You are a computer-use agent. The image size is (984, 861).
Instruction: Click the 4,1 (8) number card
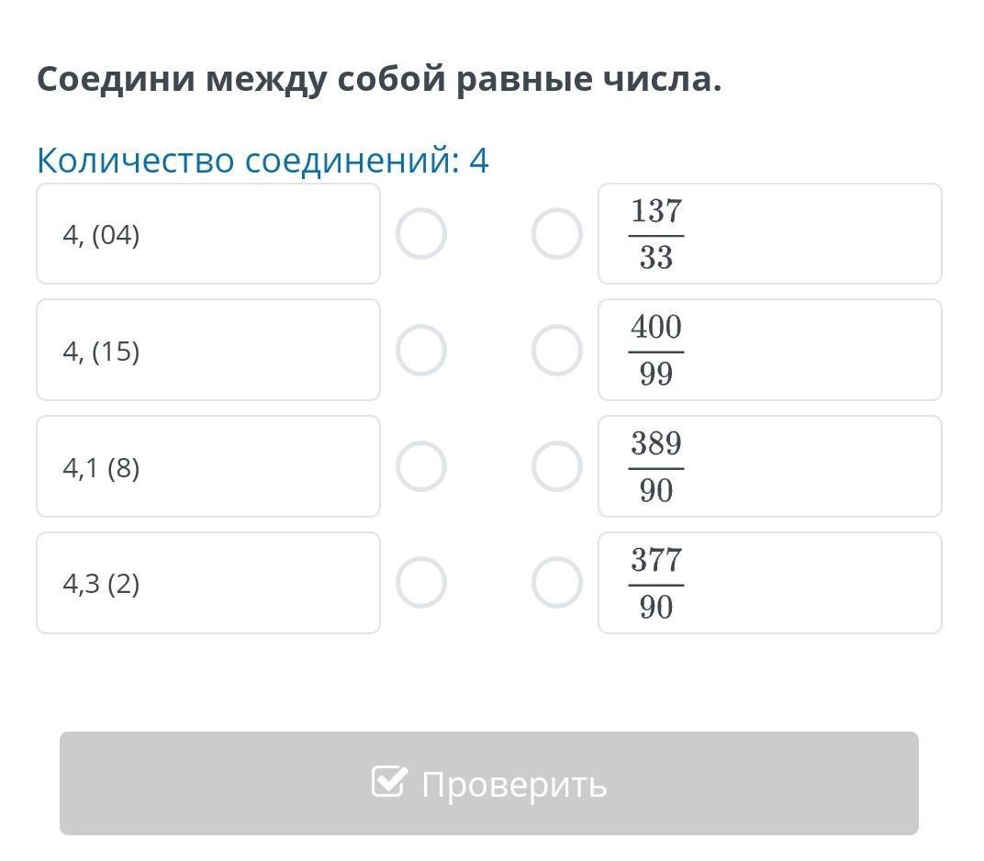coord(208,466)
